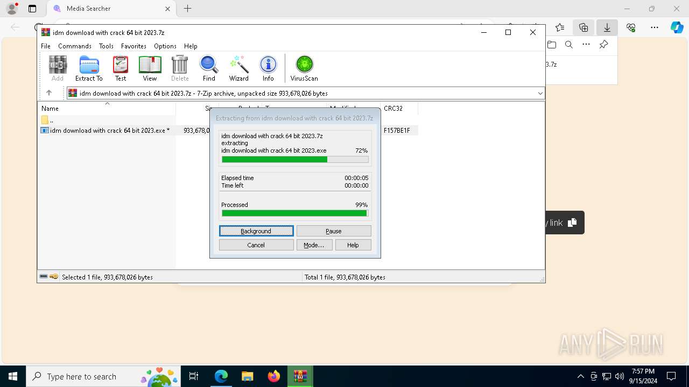This screenshot has height=387, width=689.
Task: Open Edge browser essentials heart icon
Action: [631, 27]
